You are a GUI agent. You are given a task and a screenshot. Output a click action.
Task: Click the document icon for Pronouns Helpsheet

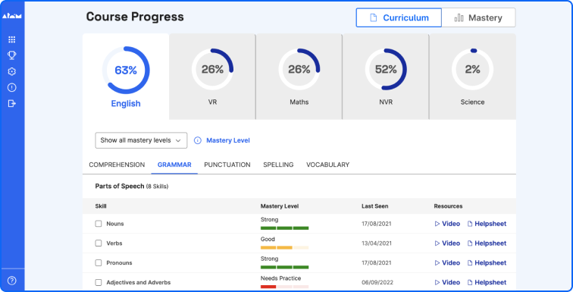[470, 262]
